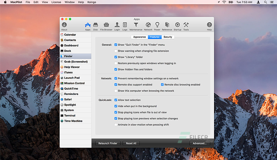Viewport: 277px width, 160px height.
Task: Open the Koingo menu
Action: tap(92, 2)
